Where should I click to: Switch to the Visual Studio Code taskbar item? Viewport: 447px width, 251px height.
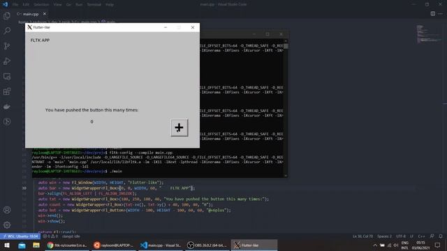coord(161,245)
